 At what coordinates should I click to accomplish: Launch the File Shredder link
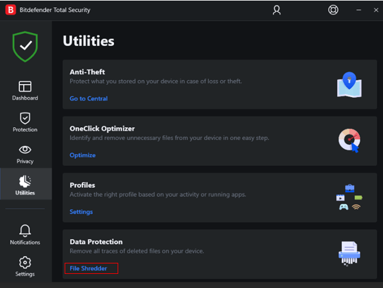tap(88, 268)
